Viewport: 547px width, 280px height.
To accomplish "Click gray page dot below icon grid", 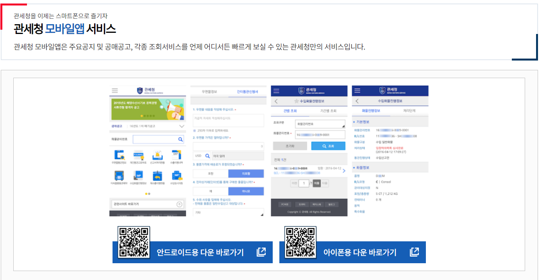I will point(149,194).
